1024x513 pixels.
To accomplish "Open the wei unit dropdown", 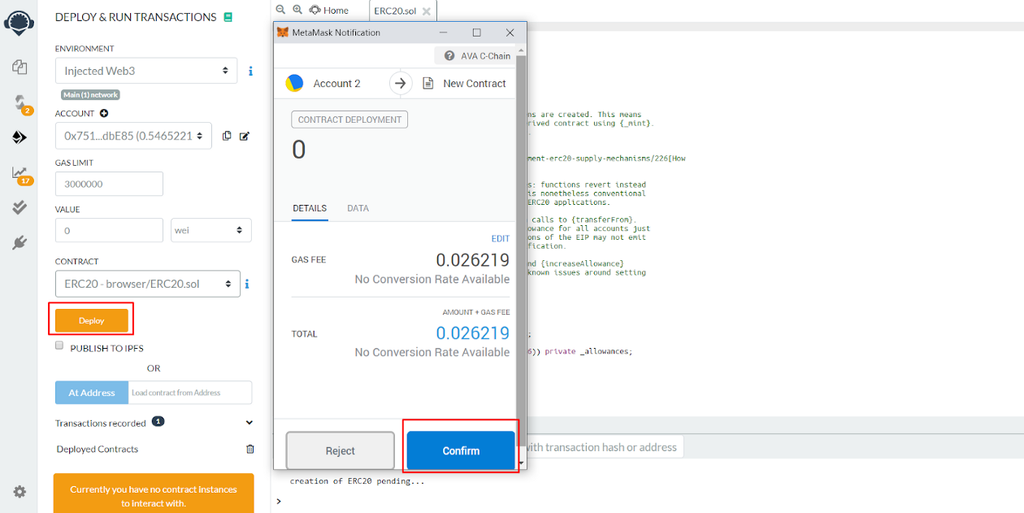I will [210, 230].
